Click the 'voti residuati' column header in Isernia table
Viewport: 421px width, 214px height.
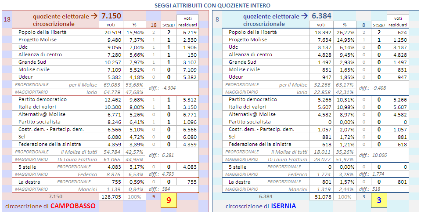pos(398,21)
